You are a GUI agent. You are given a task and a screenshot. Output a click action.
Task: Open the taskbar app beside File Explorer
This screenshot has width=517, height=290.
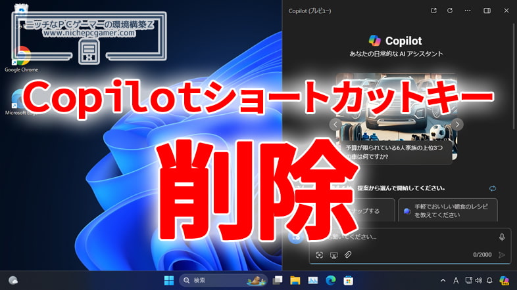tap(313, 280)
